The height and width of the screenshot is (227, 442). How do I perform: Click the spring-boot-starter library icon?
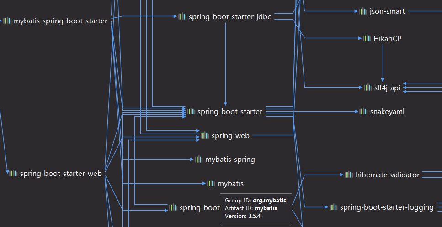(191, 111)
